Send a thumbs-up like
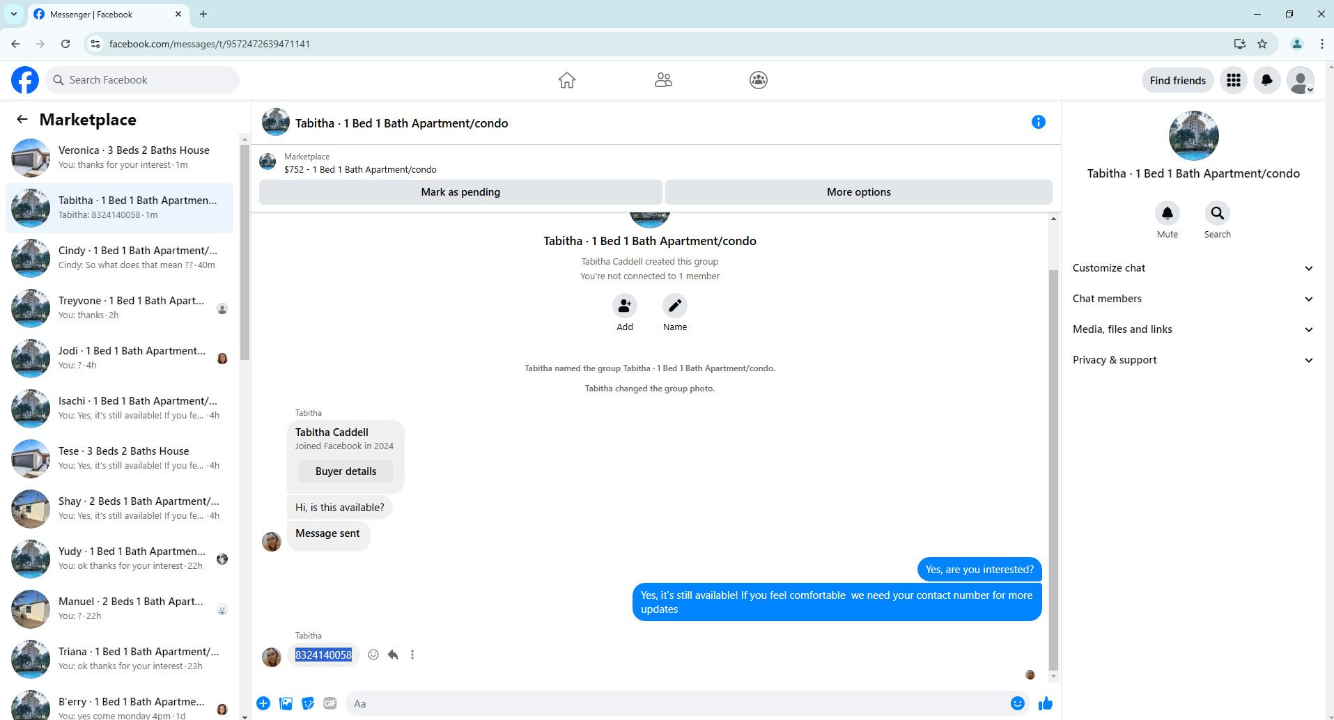The width and height of the screenshot is (1334, 720). 1046,703
